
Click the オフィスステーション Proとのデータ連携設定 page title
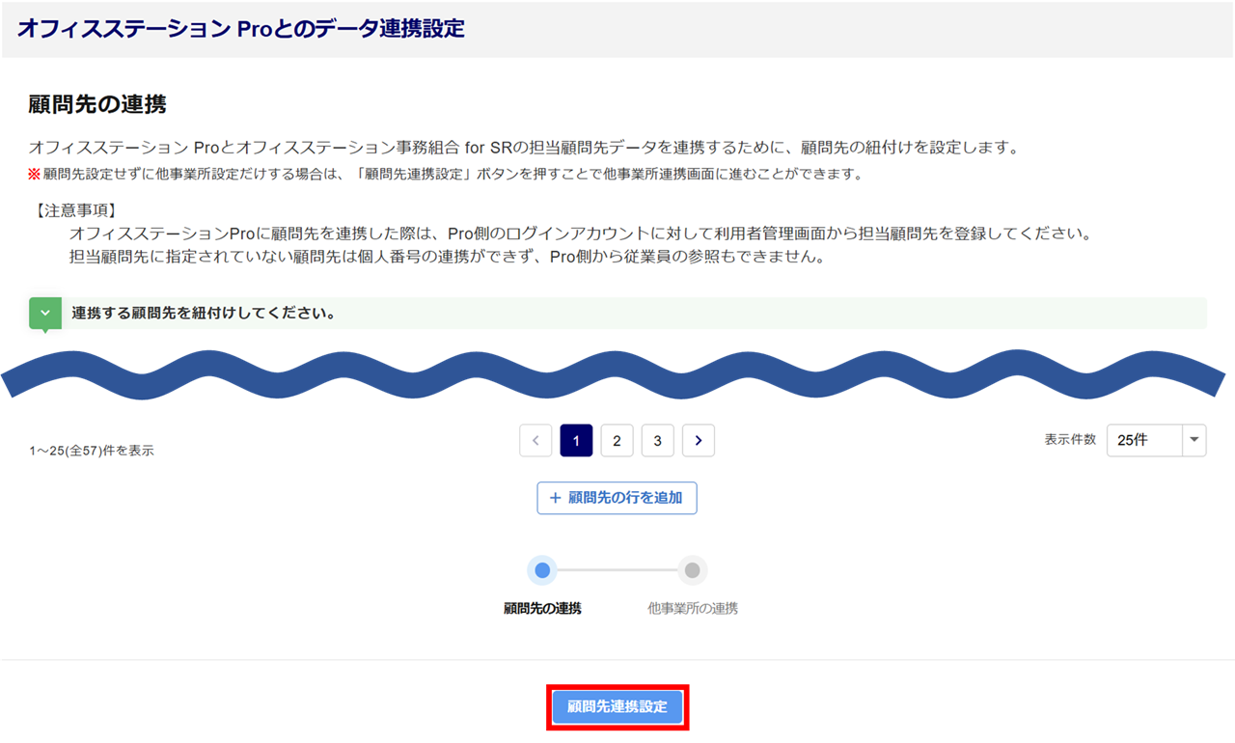[241, 29]
